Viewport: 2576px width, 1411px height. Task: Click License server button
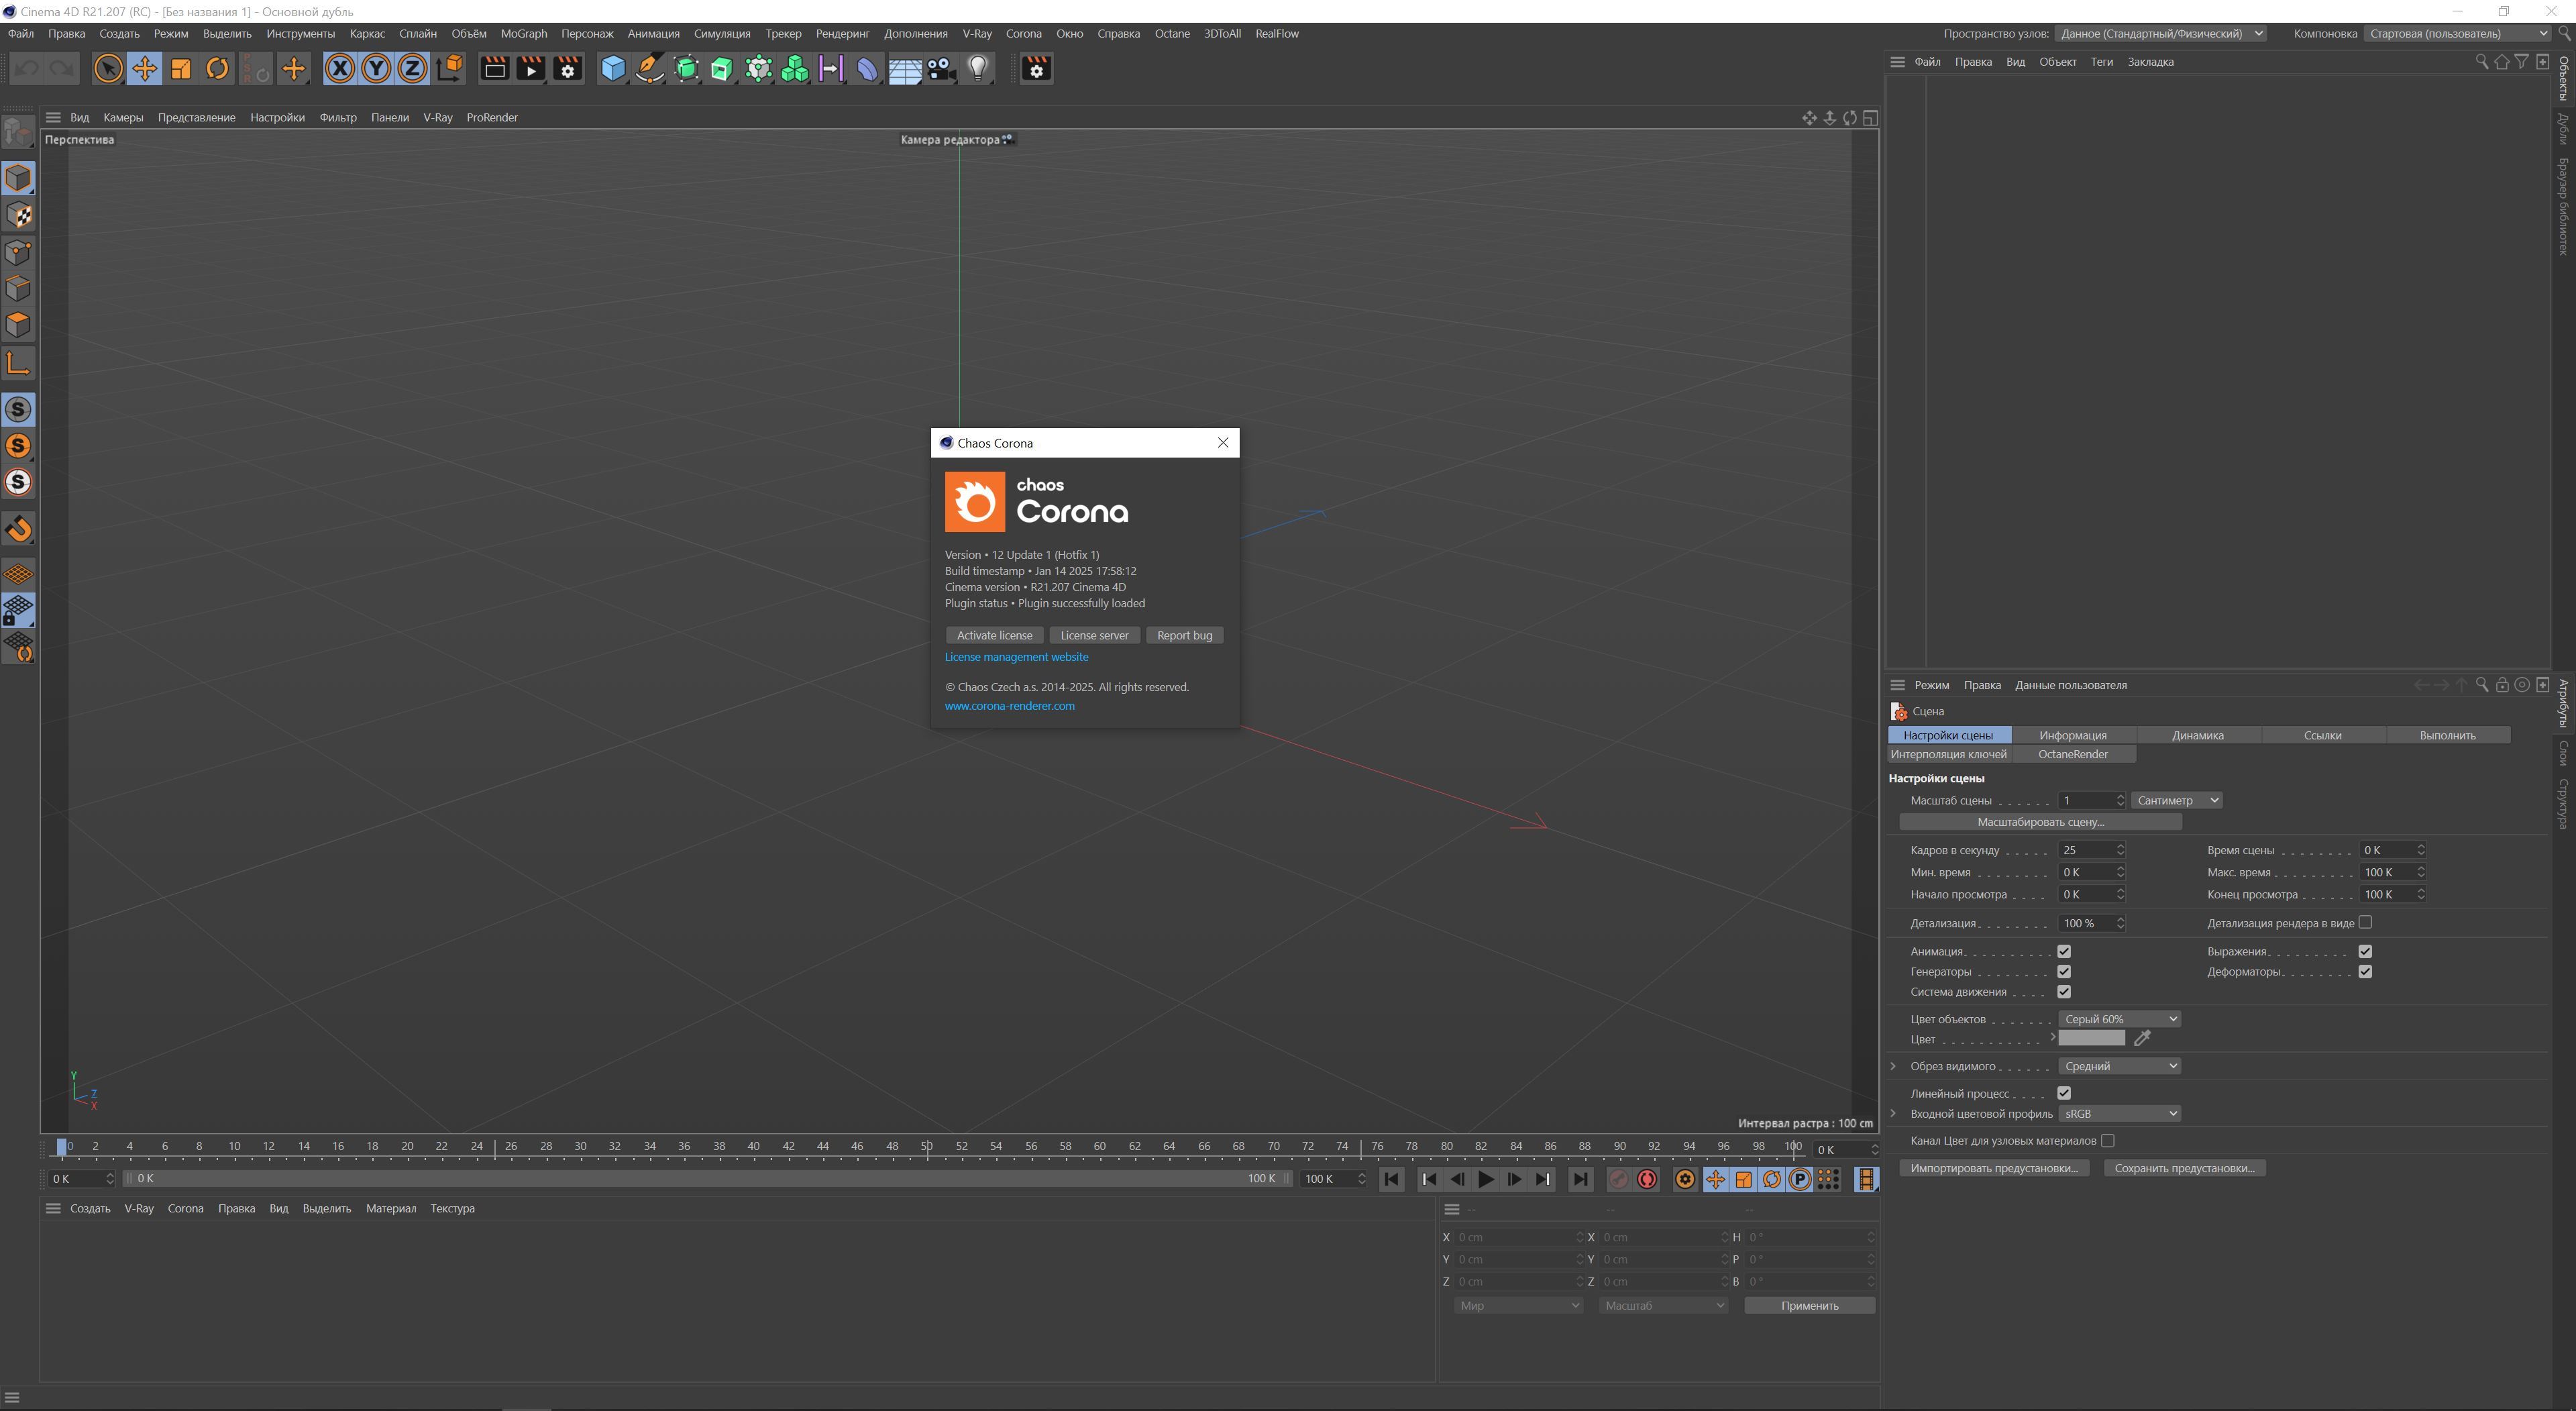(x=1094, y=635)
